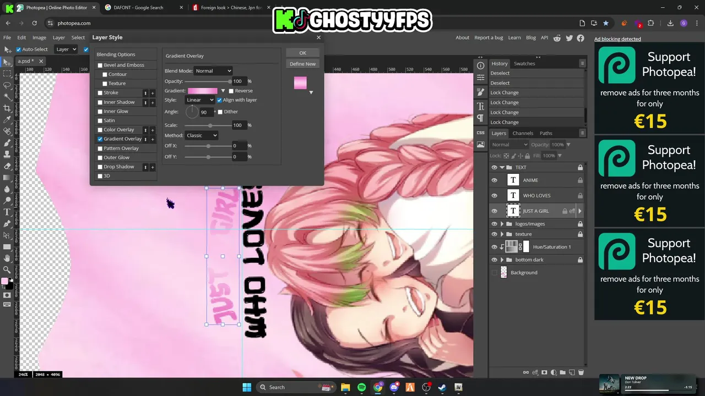The height and width of the screenshot is (396, 705).
Task: Switch to the Paths tab
Action: tap(546, 133)
